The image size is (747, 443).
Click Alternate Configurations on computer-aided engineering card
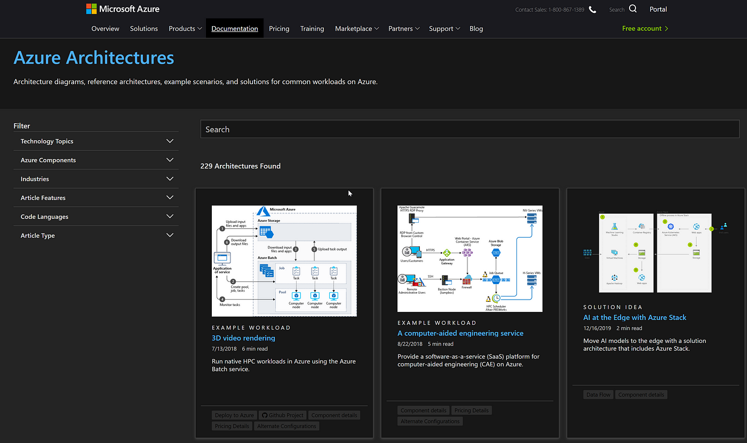(x=430, y=421)
